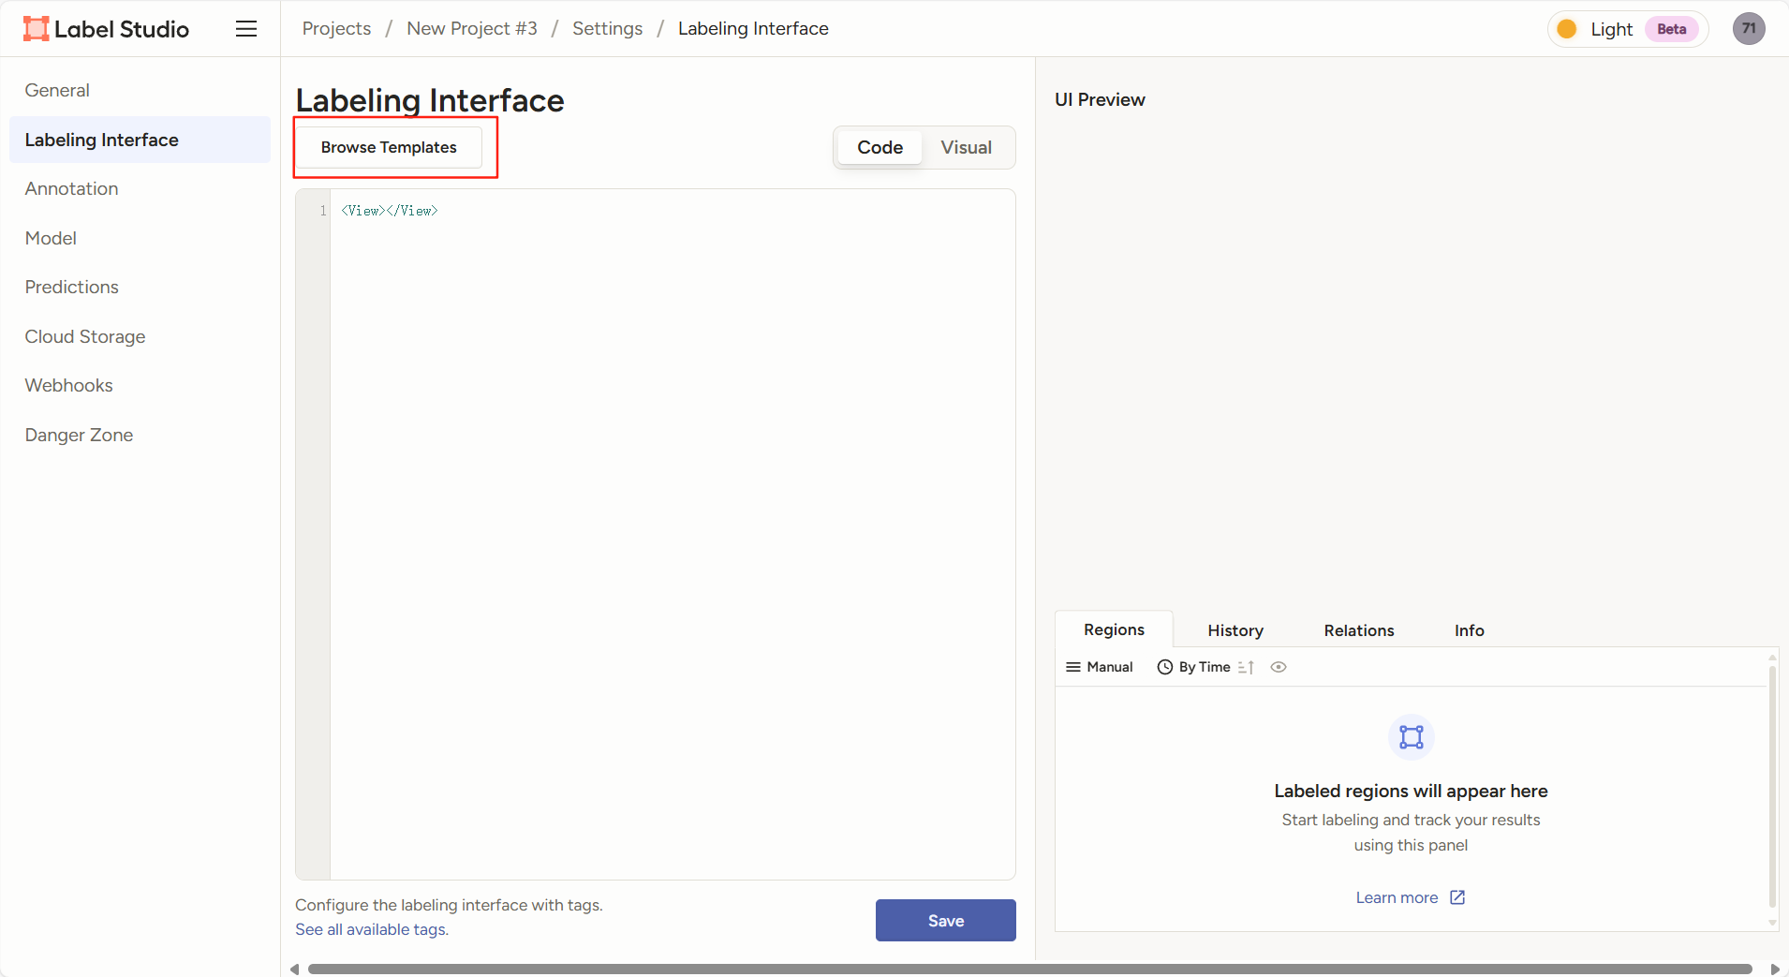Screen dimensions: 1789x977
Task: Switch the Light theme toggle
Action: [1628, 29]
